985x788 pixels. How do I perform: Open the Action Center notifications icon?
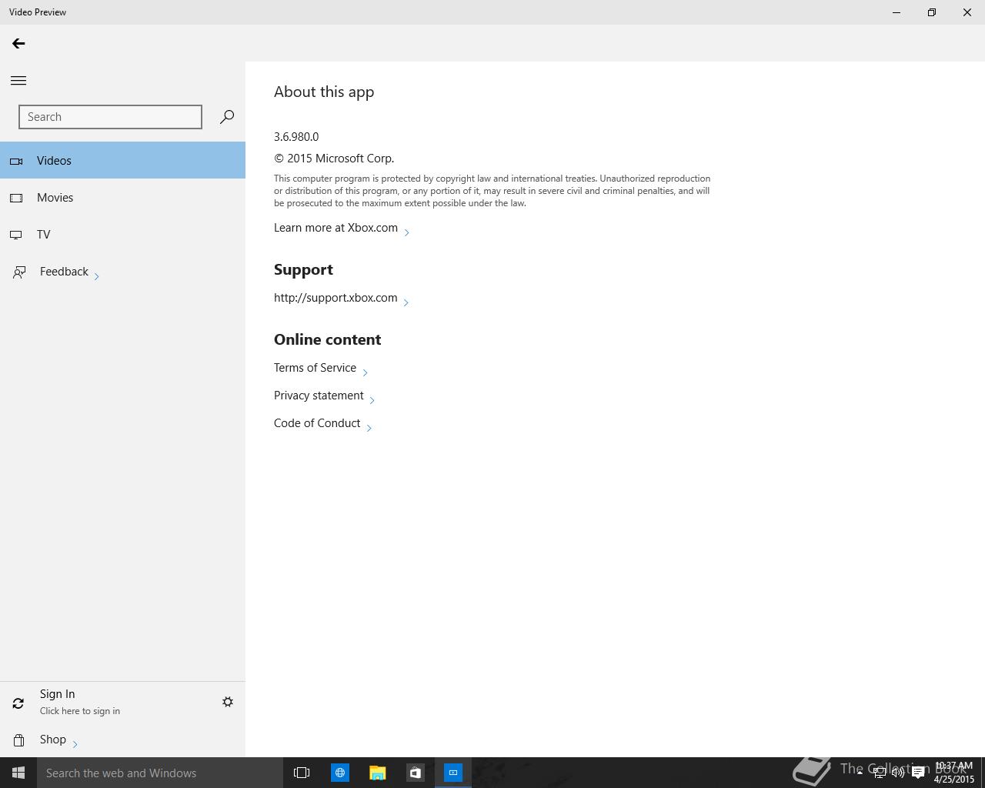[x=918, y=773]
